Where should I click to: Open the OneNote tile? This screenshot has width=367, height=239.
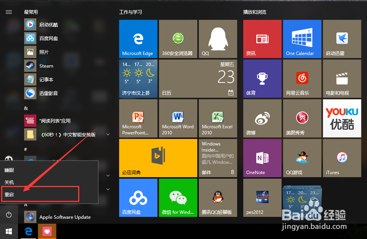click(262, 158)
